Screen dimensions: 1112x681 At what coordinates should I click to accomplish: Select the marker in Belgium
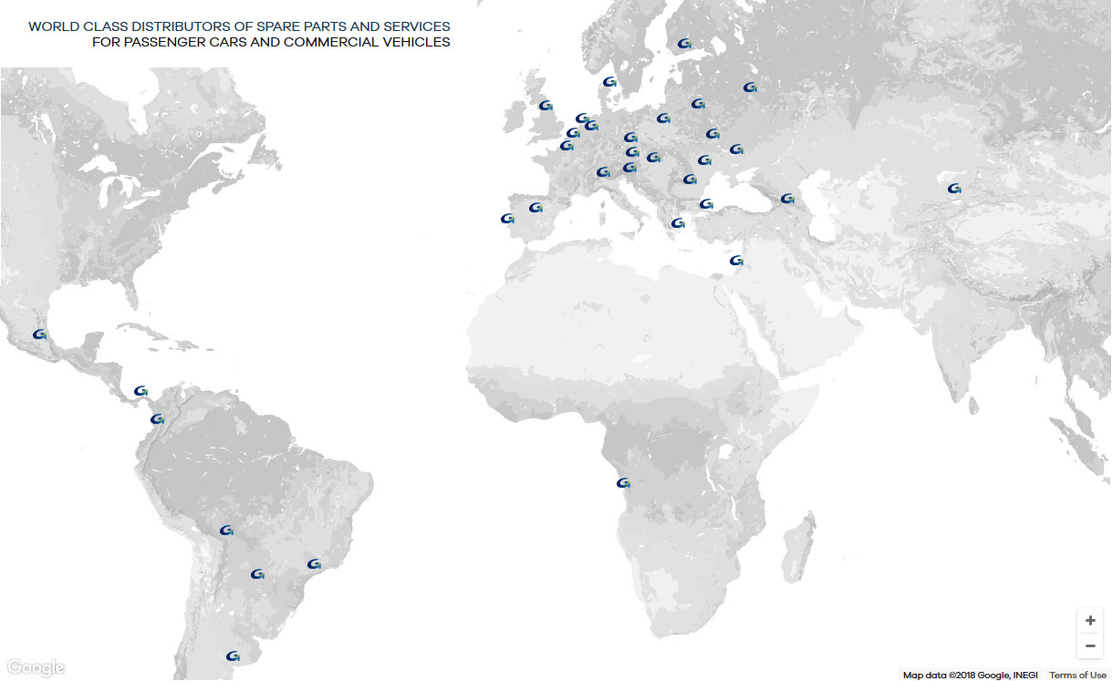[573, 133]
